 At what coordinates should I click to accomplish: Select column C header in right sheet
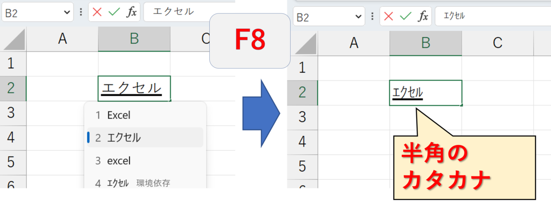497,43
